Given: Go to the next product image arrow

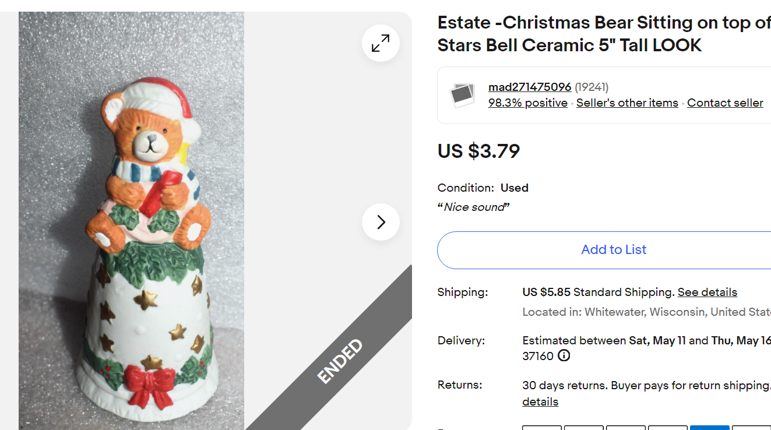Looking at the screenshot, I should tap(381, 222).
